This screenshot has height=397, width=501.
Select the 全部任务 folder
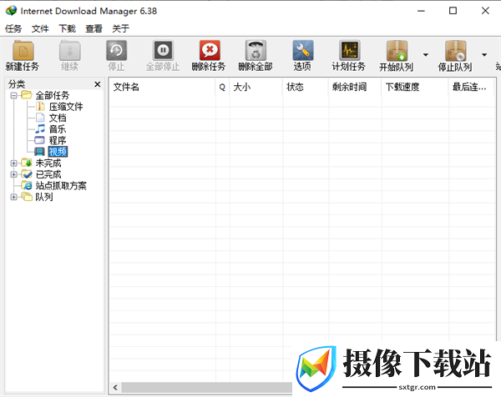click(x=53, y=95)
